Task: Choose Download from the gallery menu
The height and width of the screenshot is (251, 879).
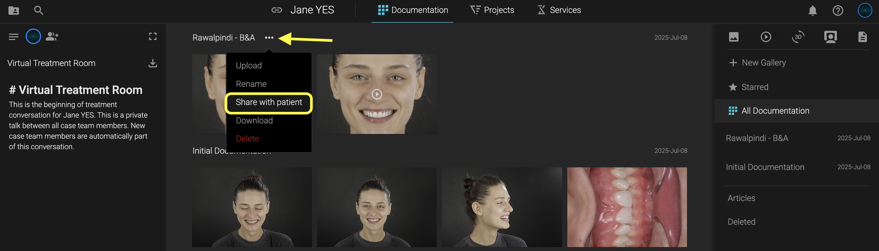Action: [x=254, y=121]
